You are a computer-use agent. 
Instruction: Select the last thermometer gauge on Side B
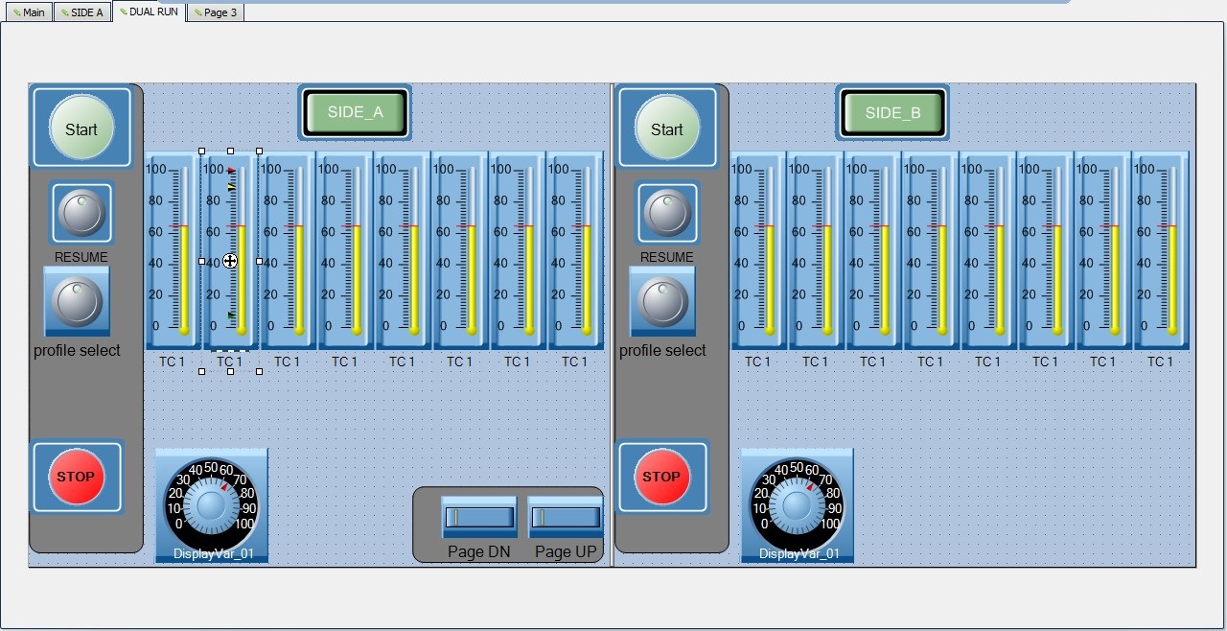[x=1160, y=249]
